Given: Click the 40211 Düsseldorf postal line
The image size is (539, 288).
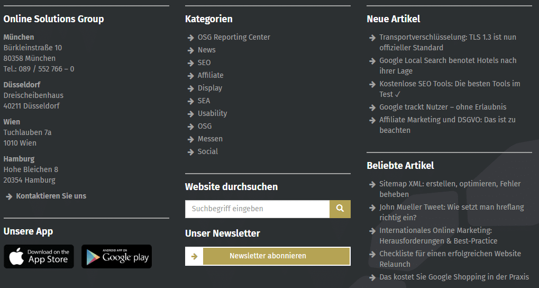Looking at the screenshot, I should point(32,106).
